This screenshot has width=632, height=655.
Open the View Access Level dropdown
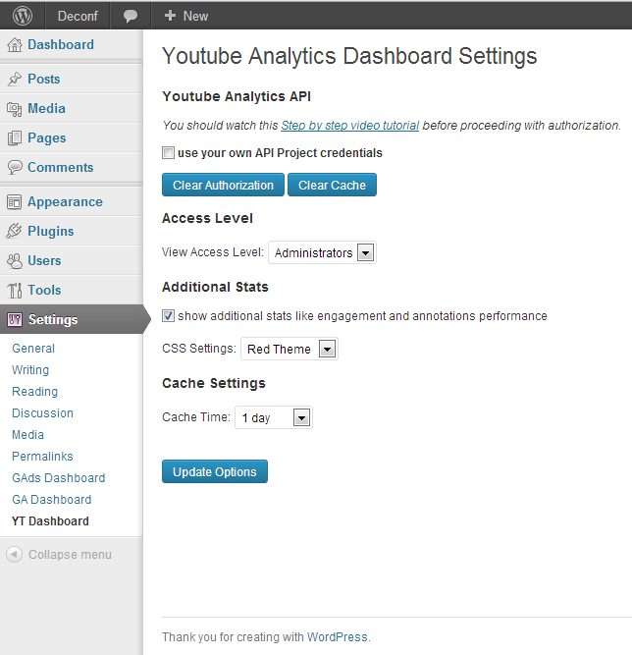(322, 252)
